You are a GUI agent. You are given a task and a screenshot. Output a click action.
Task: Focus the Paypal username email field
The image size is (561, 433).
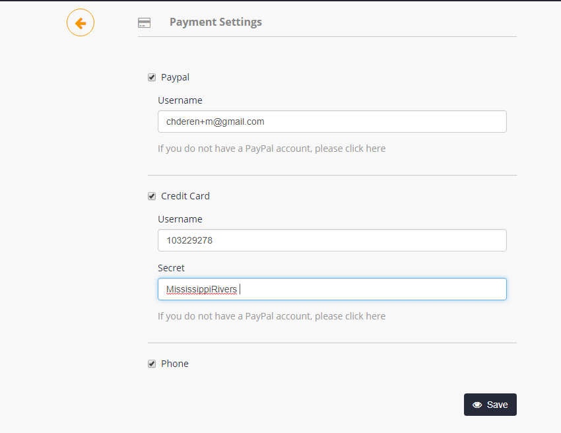332,121
